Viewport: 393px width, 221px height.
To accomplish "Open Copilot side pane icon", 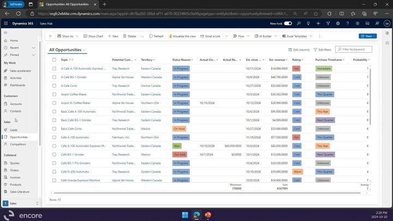I will click(x=387, y=33).
